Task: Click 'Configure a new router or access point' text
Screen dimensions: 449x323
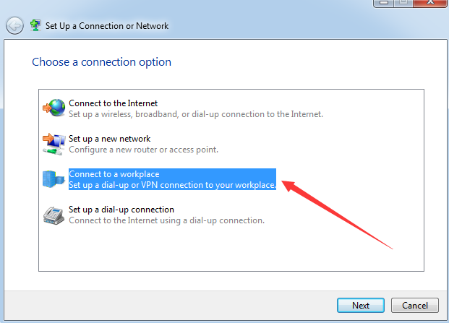Action: 143,150
